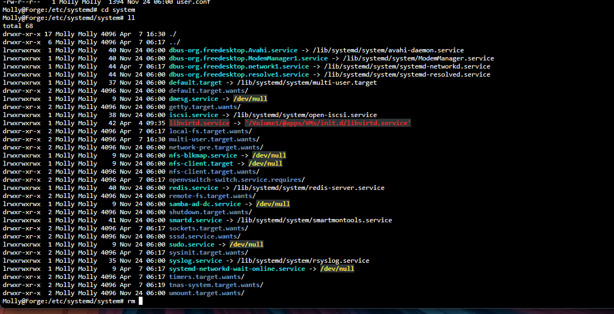
Task: Click local-fs.target.wants directory name
Action: 208,131
